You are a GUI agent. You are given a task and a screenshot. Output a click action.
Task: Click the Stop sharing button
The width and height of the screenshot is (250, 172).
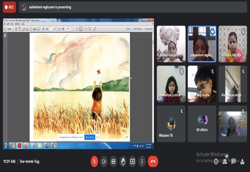(x=90, y=137)
